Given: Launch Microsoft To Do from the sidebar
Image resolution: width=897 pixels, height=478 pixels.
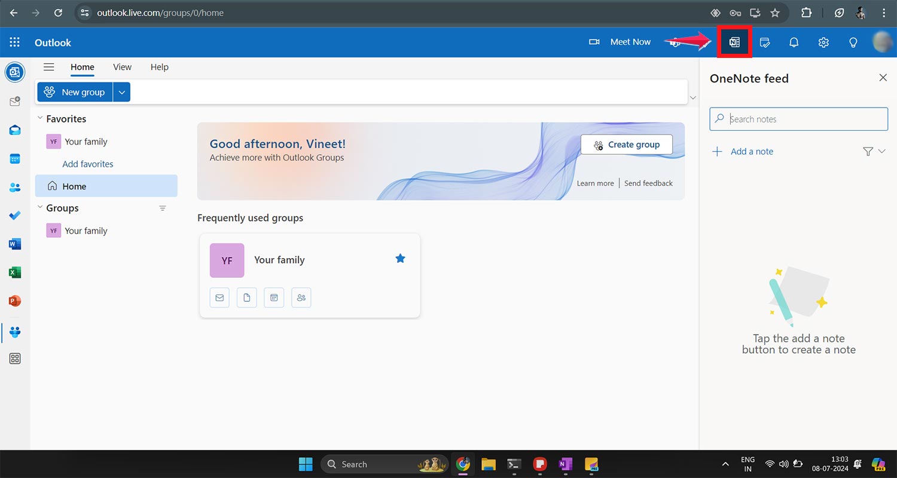Looking at the screenshot, I should coord(14,216).
